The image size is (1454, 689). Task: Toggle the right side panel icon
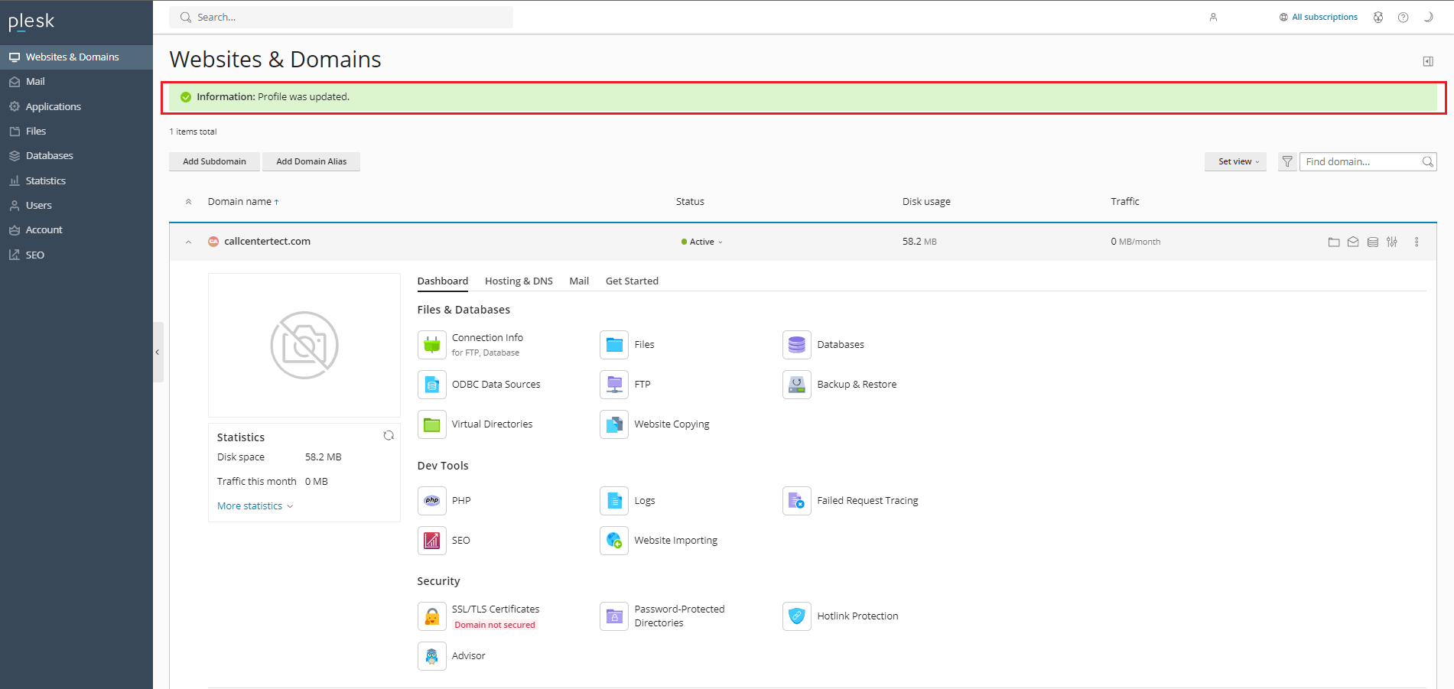[1427, 61]
